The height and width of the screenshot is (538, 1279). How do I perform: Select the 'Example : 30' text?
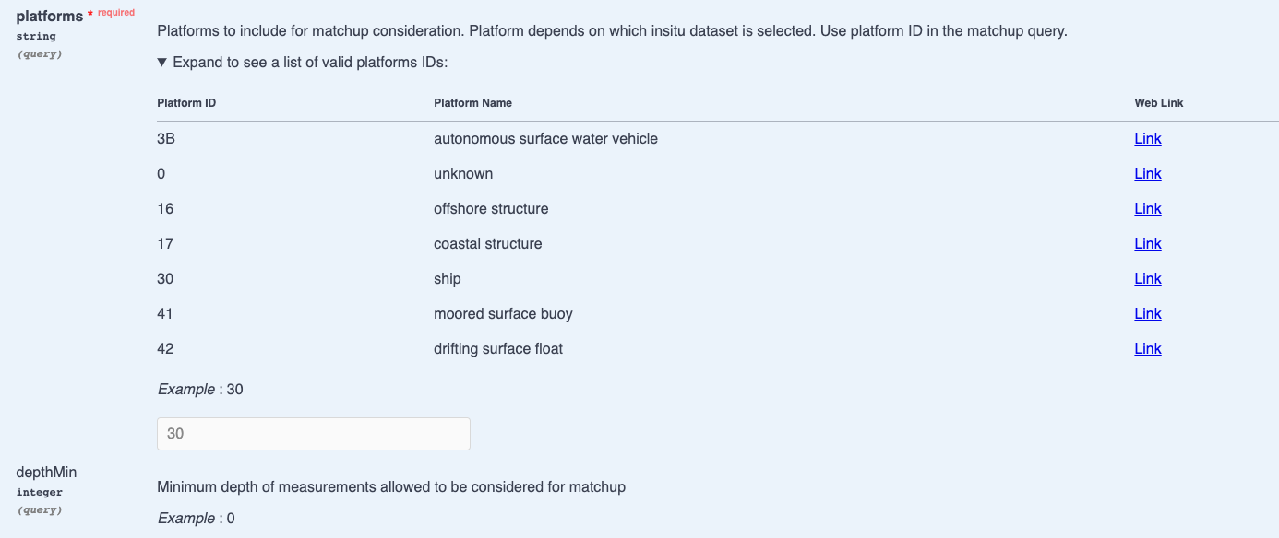(200, 390)
